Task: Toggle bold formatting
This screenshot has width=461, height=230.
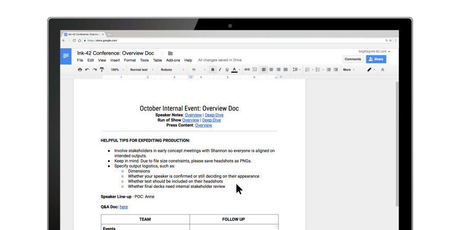Action: tap(213, 70)
